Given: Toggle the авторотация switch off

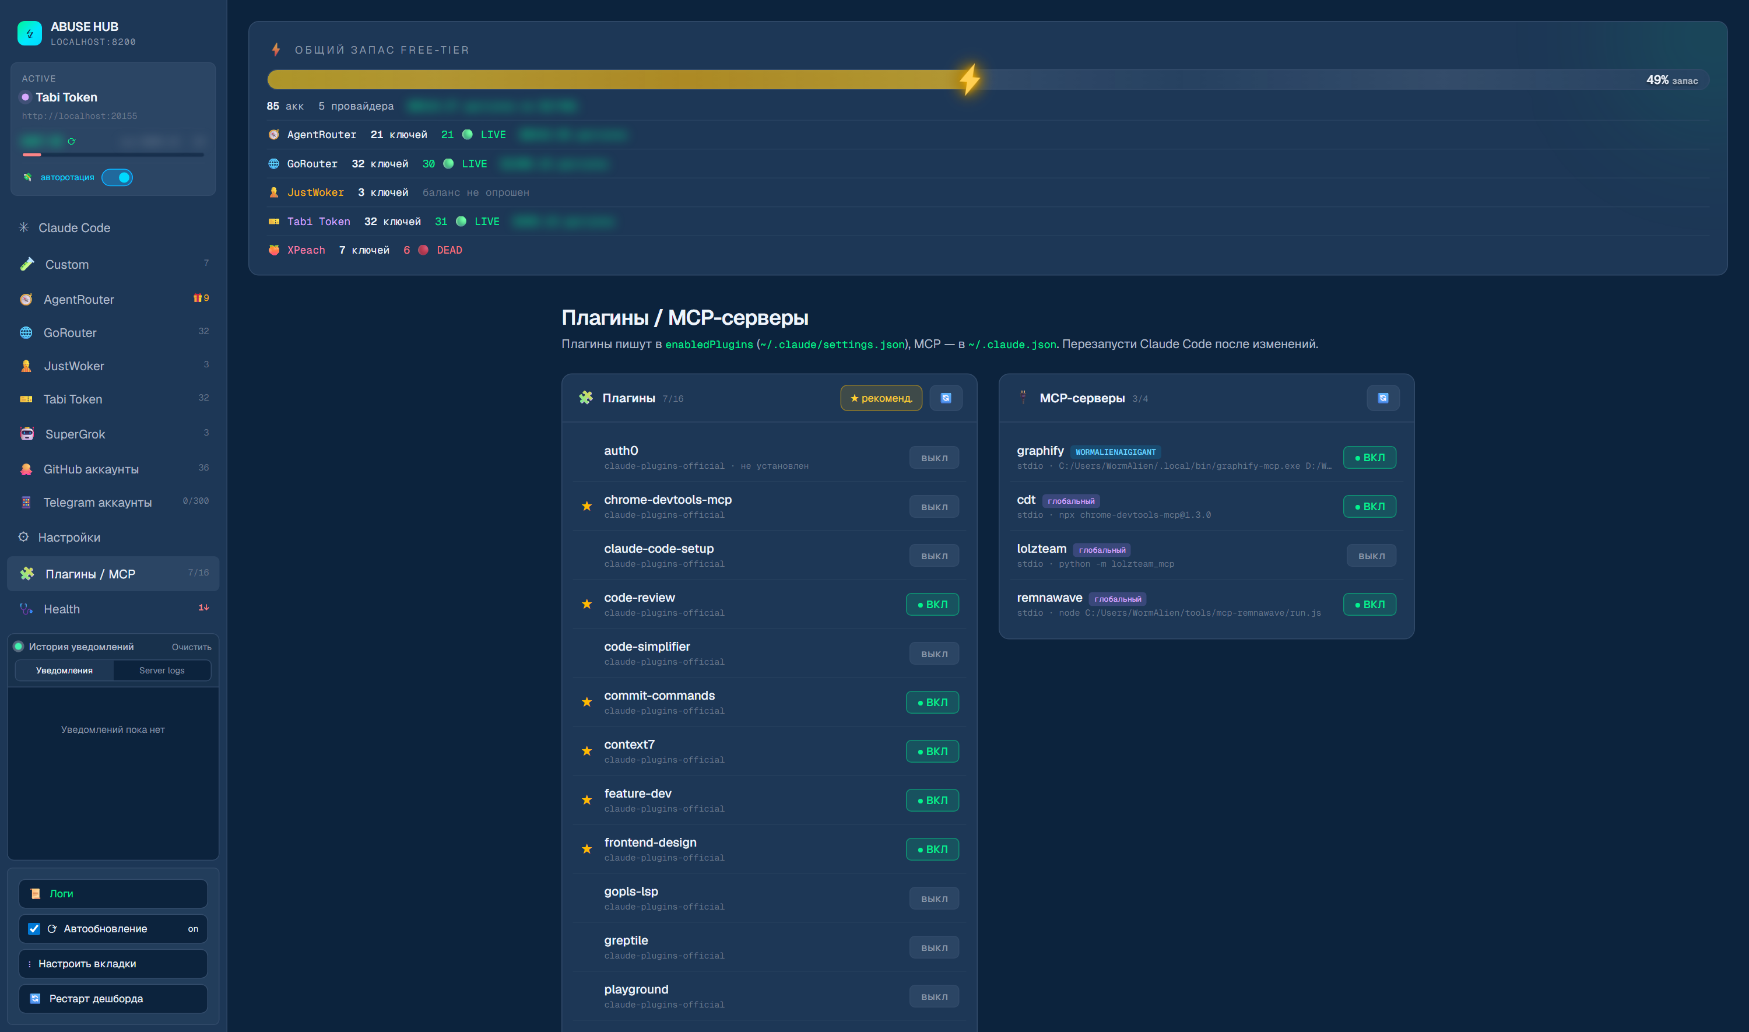Looking at the screenshot, I should pos(117,177).
